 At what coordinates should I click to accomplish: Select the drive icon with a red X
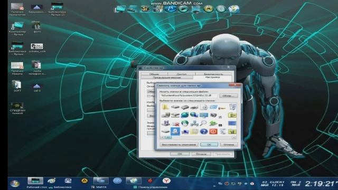(x=175, y=123)
